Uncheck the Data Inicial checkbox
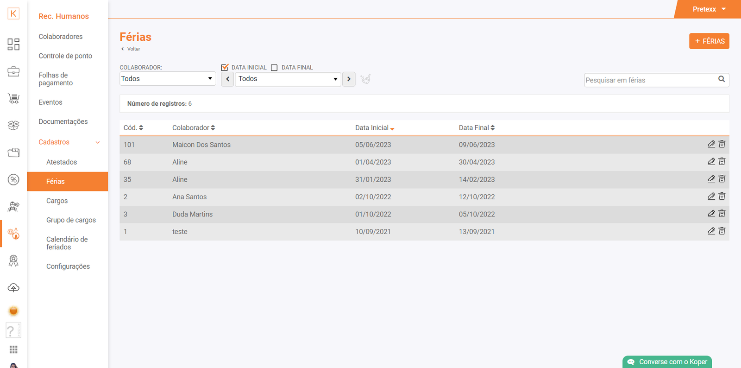The image size is (741, 368). pyautogui.click(x=225, y=68)
